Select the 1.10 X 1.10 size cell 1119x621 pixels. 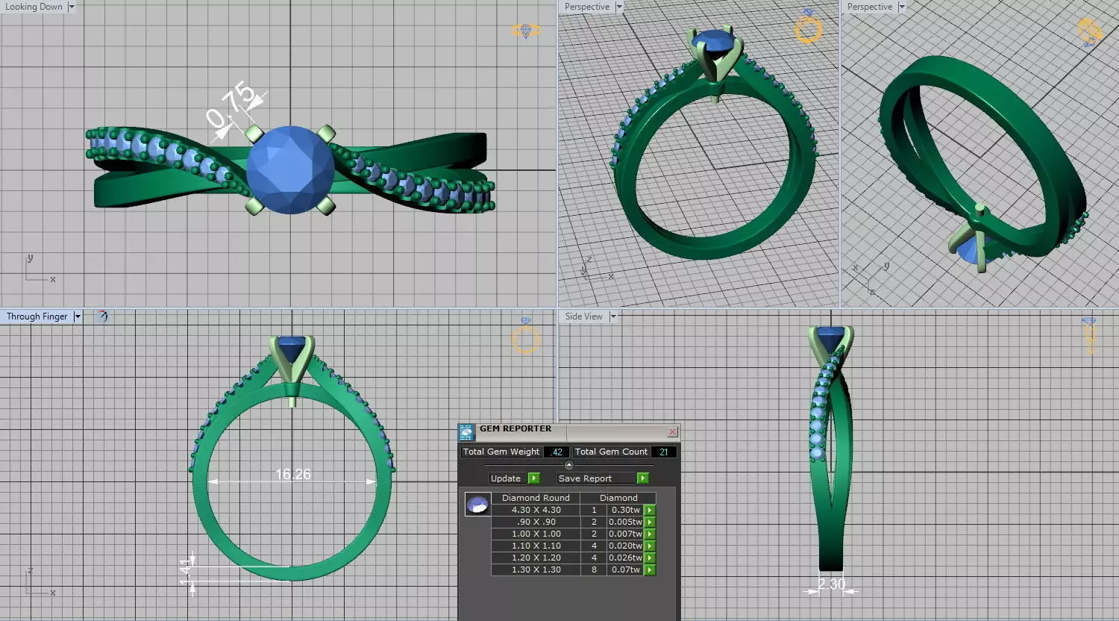pyautogui.click(x=536, y=546)
